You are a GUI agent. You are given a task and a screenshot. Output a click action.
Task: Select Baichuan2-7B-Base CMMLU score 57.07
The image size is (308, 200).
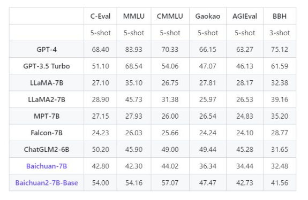pos(170,183)
